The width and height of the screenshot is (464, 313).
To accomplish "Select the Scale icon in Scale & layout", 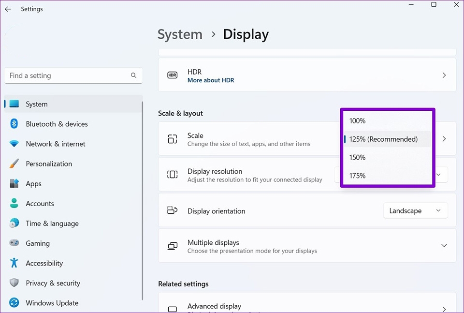I will coord(172,139).
